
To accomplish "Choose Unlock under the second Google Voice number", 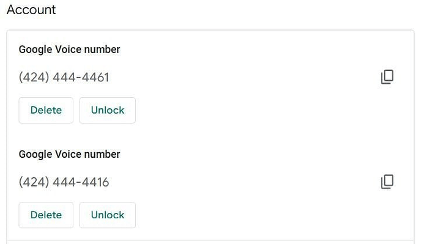I will pyautogui.click(x=108, y=215).
